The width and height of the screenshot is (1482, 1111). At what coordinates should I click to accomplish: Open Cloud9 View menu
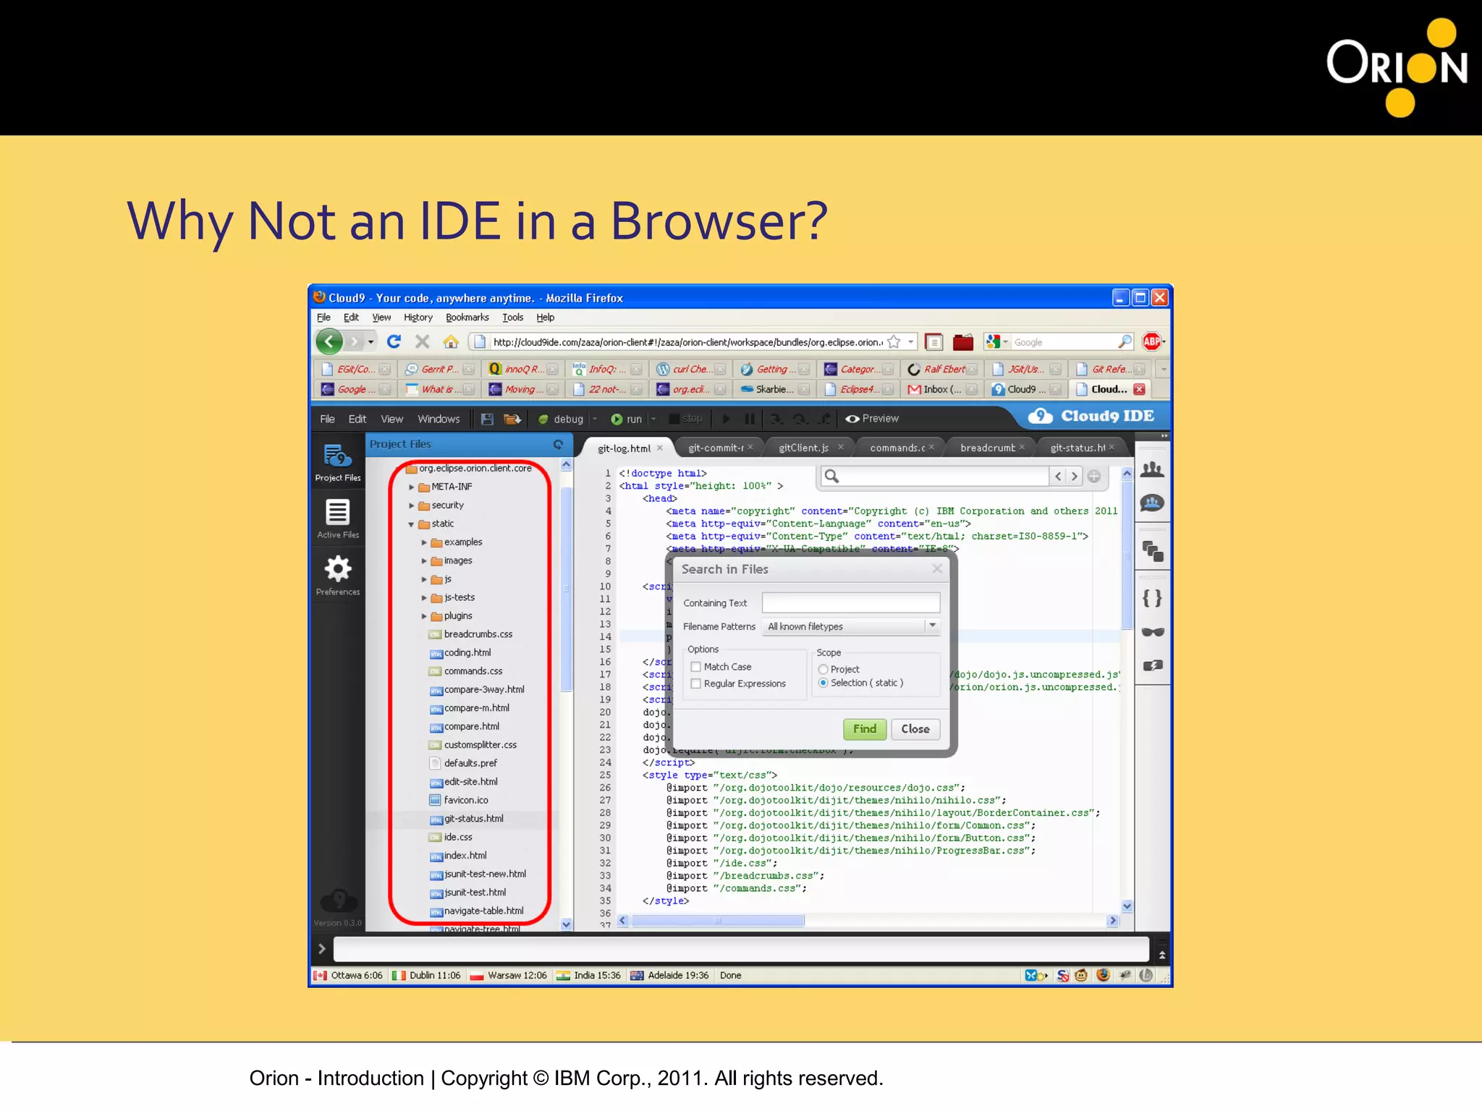coord(391,419)
